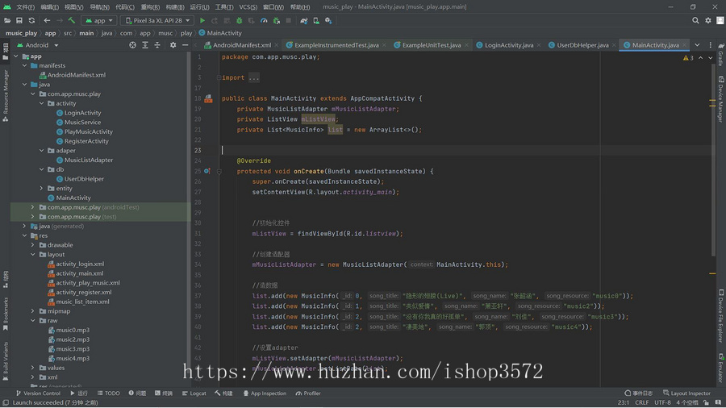Click the Search Everywhere magnifier icon
The width and height of the screenshot is (726, 408).
pos(695,20)
